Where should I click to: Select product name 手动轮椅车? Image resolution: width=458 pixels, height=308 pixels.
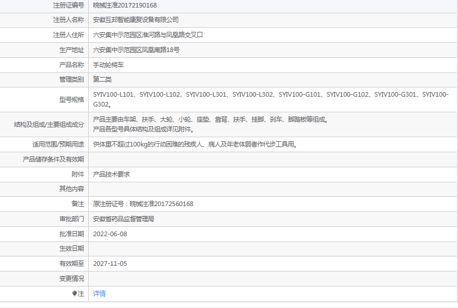click(109, 65)
